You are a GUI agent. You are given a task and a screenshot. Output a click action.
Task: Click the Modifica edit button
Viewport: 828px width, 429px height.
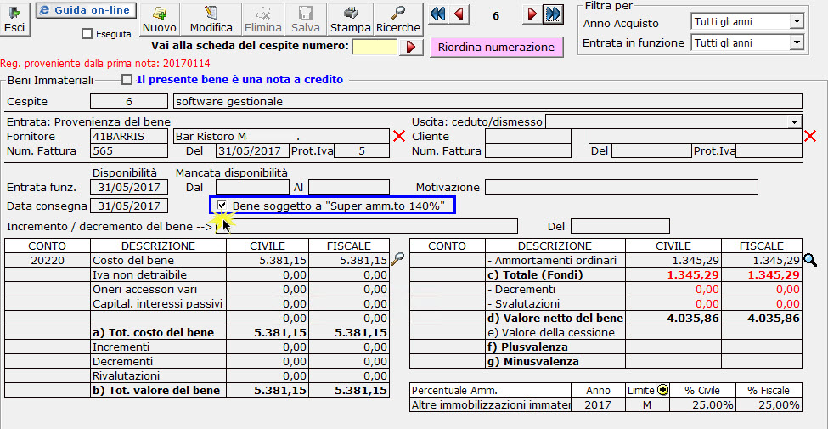[211, 19]
